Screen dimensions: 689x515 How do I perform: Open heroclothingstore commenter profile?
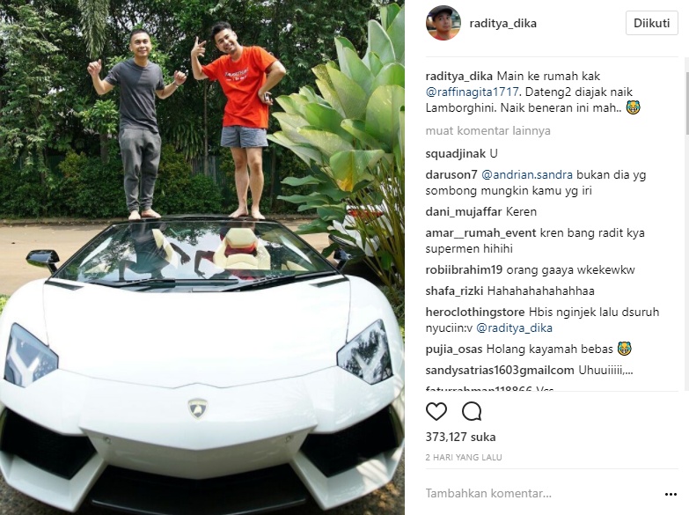point(475,312)
